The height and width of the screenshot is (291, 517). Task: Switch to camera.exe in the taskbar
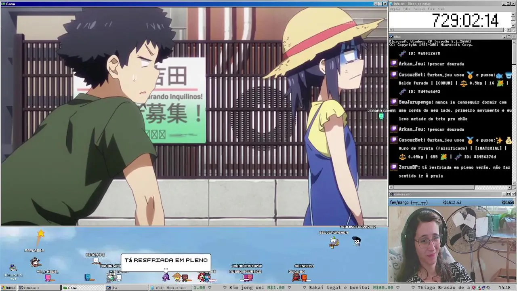coord(38,288)
